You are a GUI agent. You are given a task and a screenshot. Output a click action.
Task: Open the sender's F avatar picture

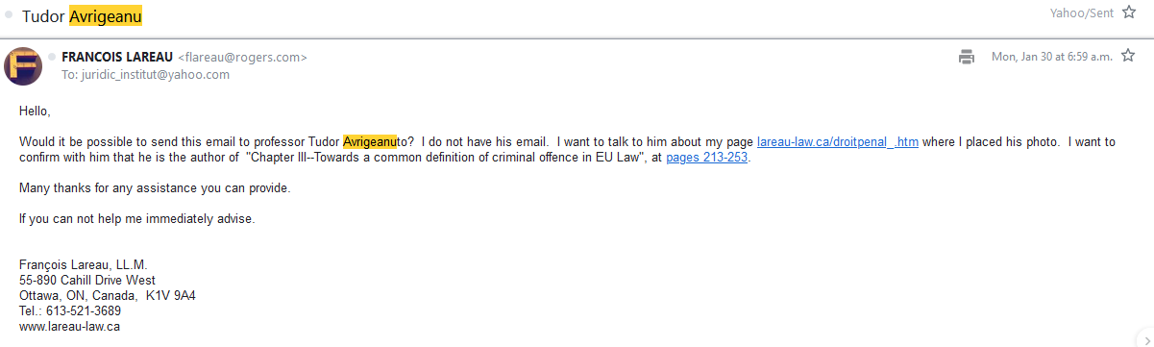pos(23,65)
